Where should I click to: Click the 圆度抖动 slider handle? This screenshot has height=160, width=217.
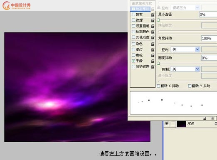point(158,64)
